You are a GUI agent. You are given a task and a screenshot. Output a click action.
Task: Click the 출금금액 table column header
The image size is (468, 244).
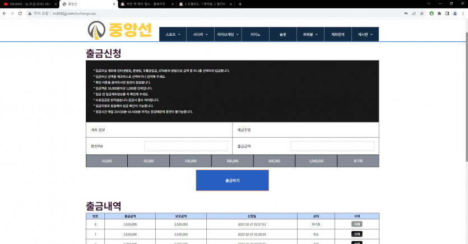(x=130, y=216)
